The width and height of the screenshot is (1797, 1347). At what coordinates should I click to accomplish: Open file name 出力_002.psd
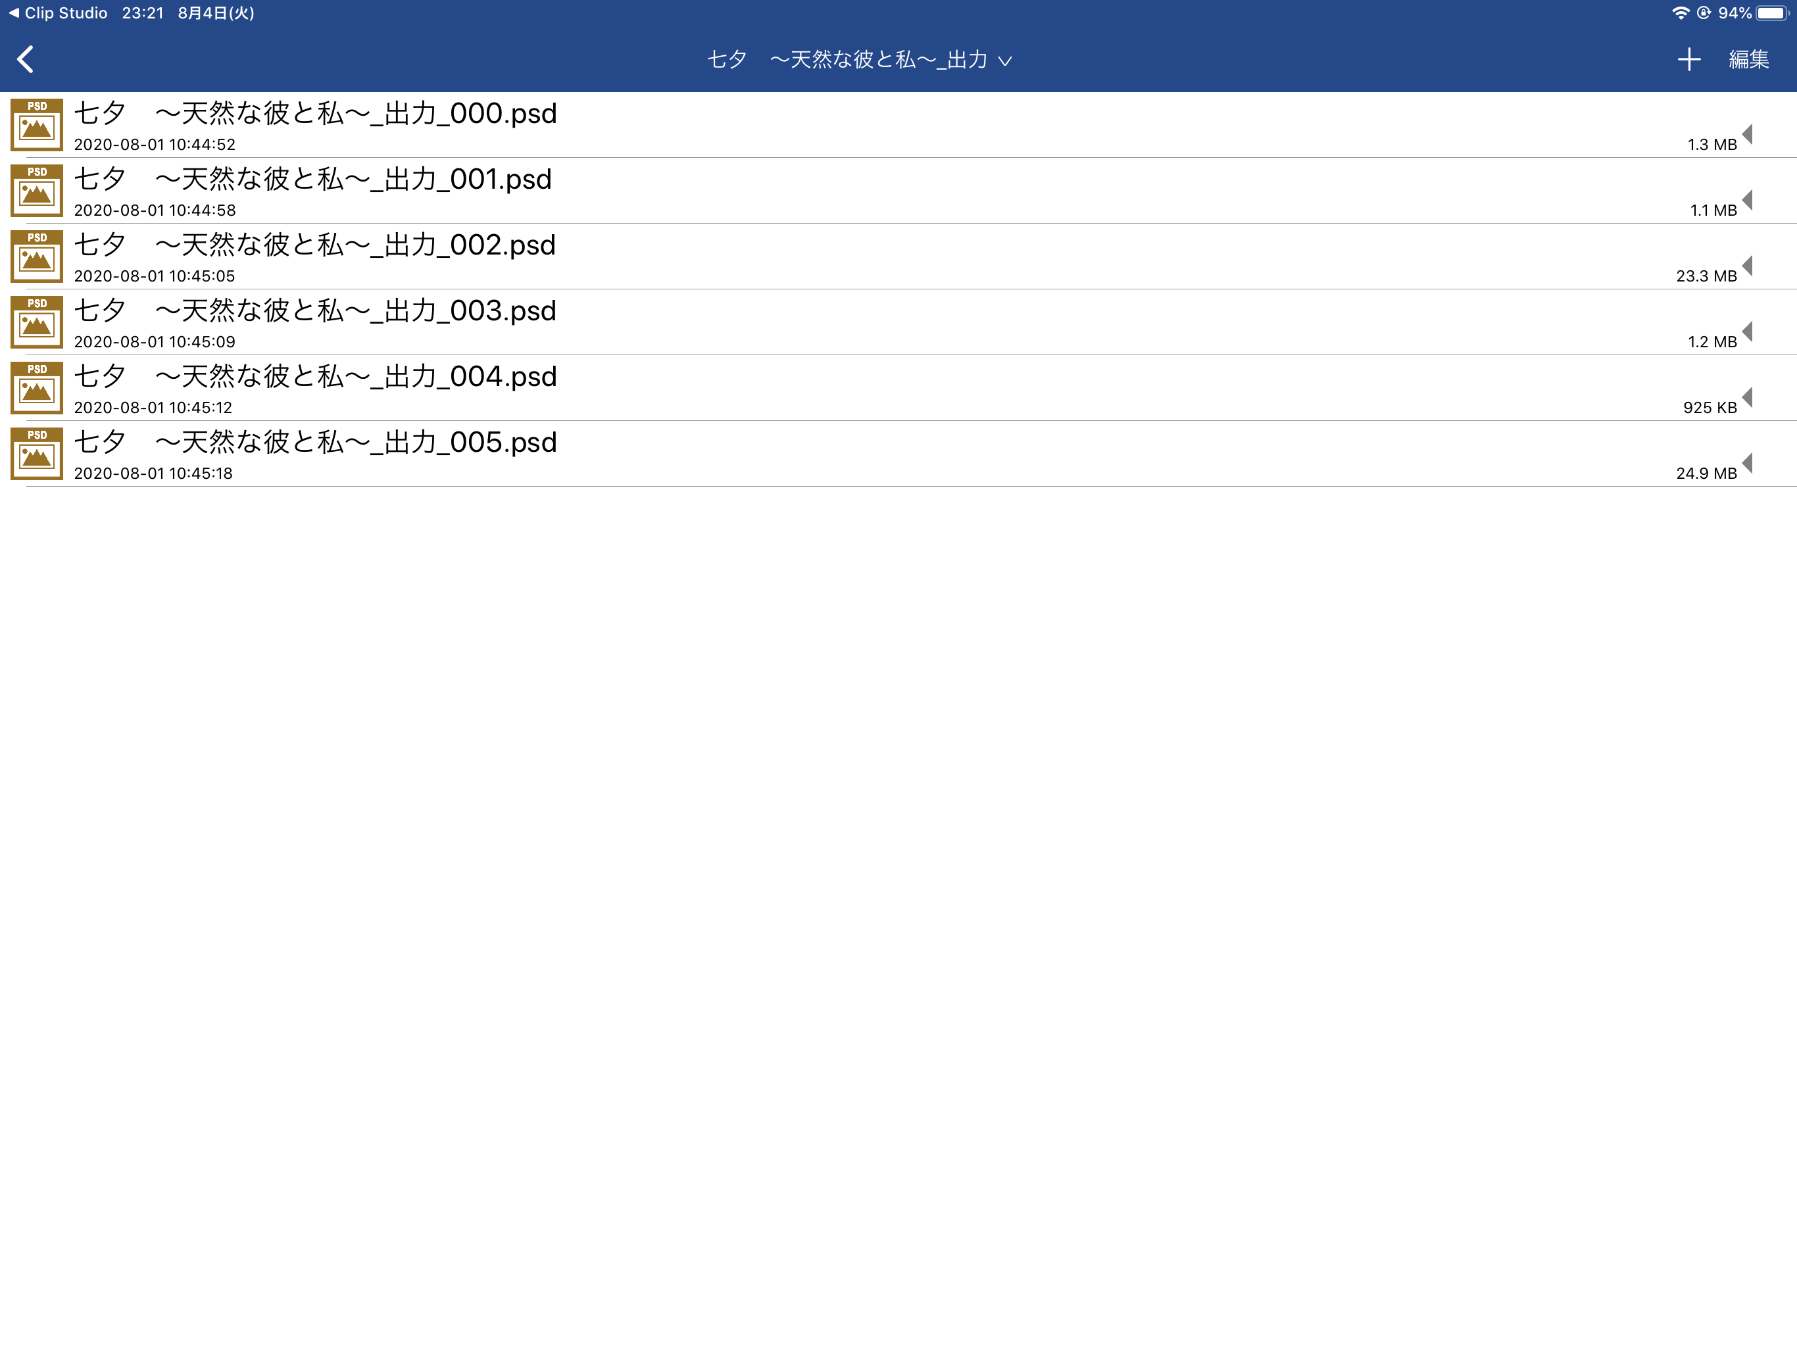(315, 245)
